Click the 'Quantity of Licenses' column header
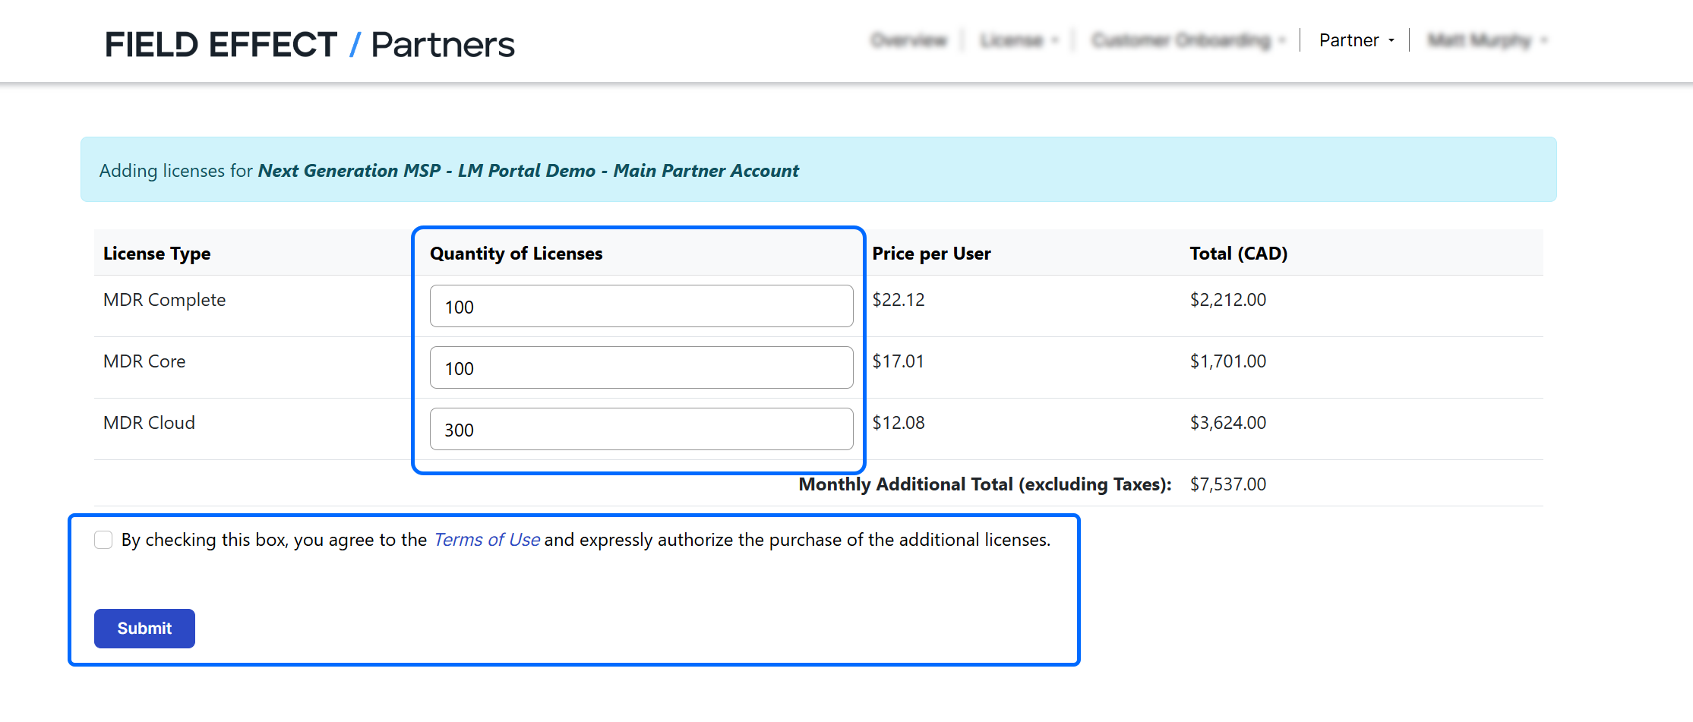 [x=516, y=254]
